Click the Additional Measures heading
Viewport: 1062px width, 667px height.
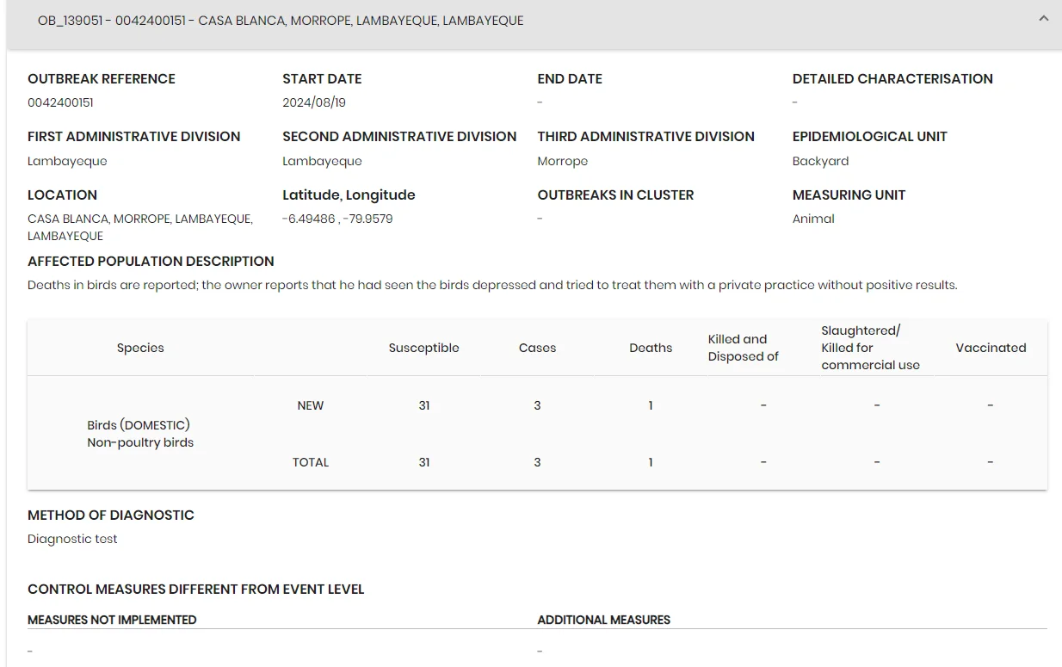pos(604,620)
